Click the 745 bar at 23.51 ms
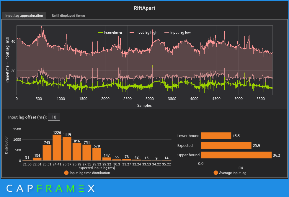289x197 pixels. (47, 153)
